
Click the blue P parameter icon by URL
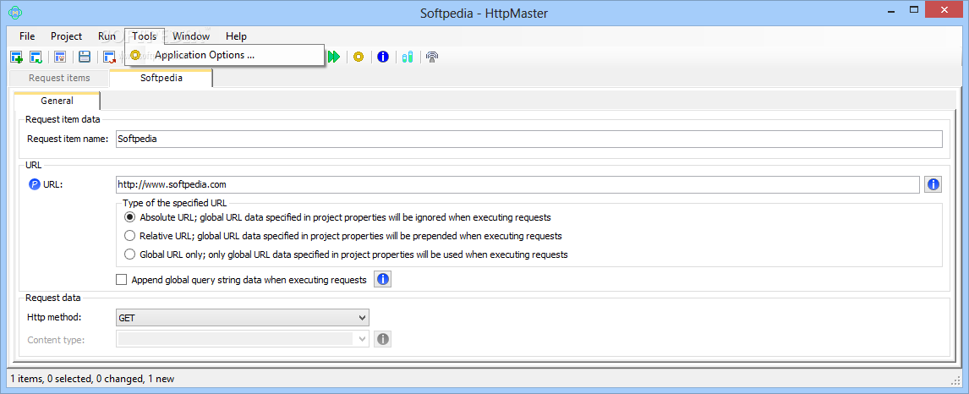[35, 184]
